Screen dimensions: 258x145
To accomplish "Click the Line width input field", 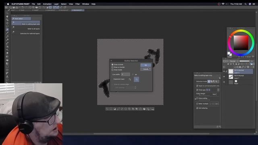I will click(x=125, y=75).
